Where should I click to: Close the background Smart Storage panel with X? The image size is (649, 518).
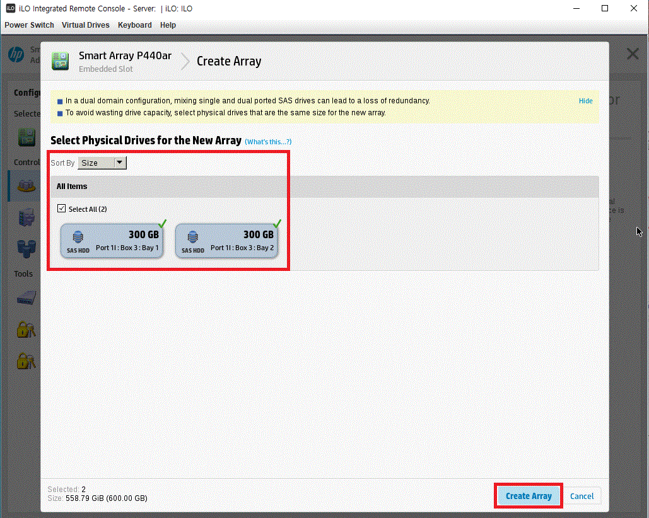click(633, 54)
